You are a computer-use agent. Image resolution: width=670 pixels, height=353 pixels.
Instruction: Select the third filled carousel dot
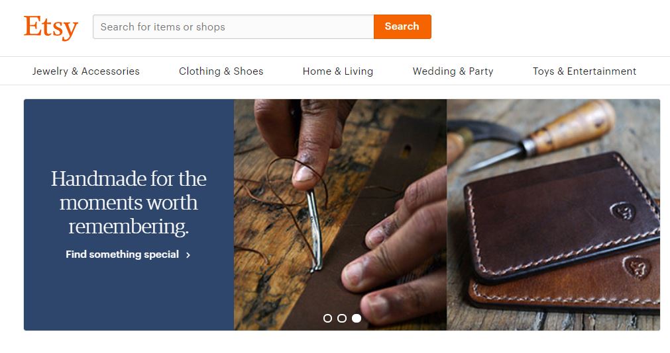coord(357,318)
